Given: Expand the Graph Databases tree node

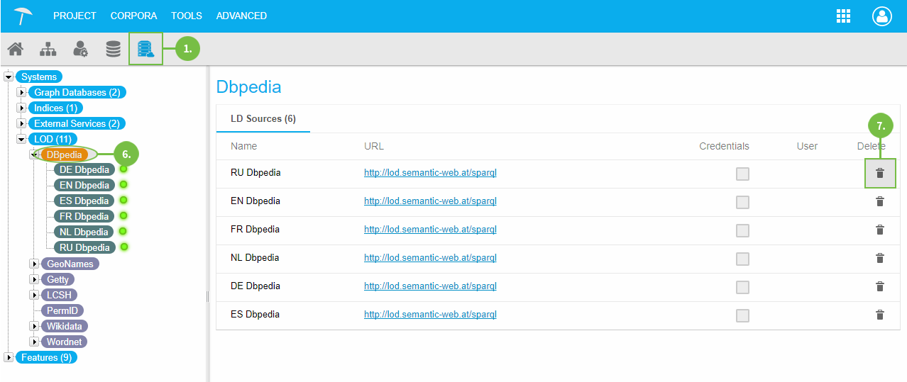Looking at the screenshot, I should (21, 93).
